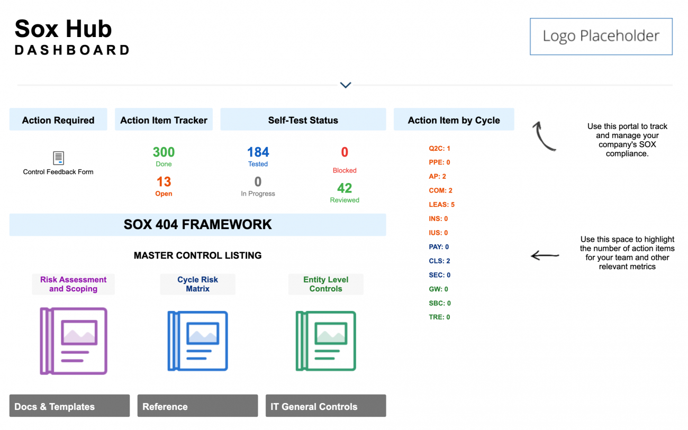Select the Sox Hub dashboard title

(x=64, y=29)
